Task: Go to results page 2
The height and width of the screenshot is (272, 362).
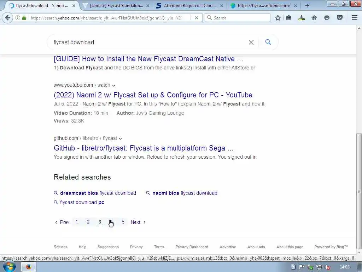Action: tap(88, 222)
